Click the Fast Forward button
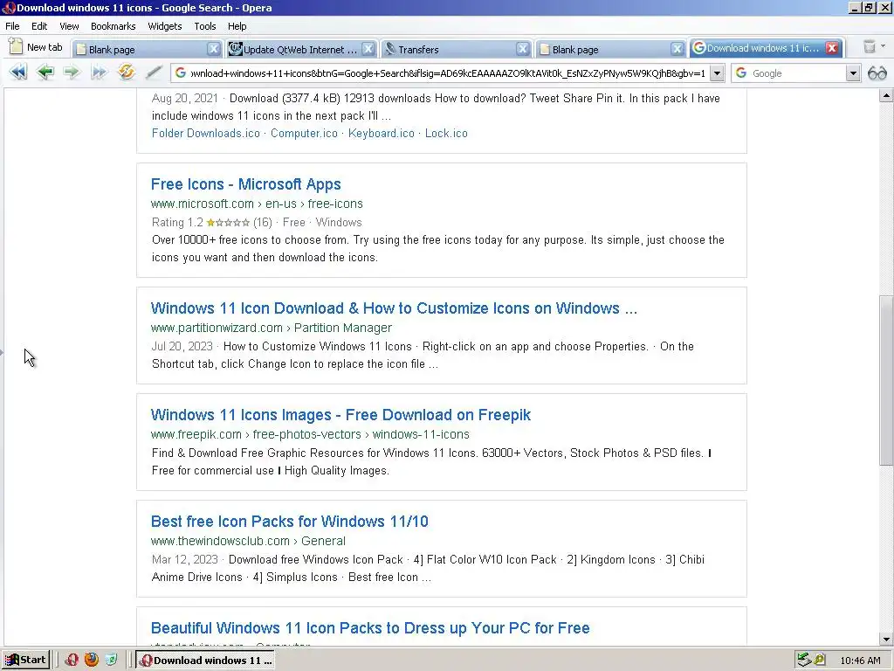This screenshot has height=671, width=894. tap(99, 73)
